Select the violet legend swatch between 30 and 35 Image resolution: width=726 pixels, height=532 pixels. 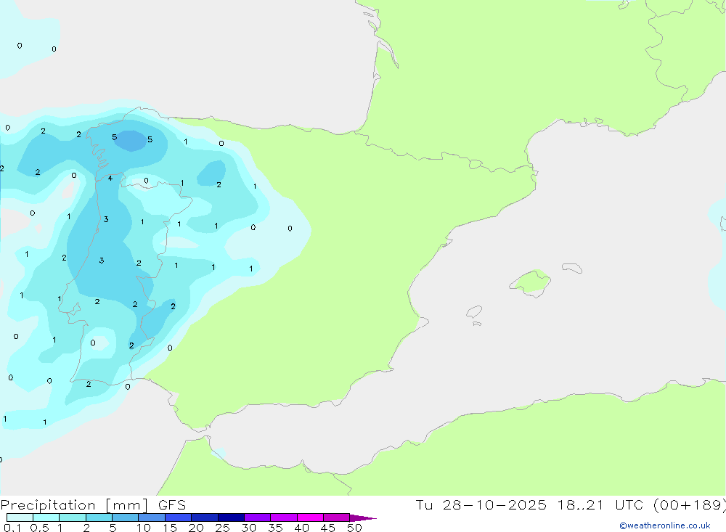click(257, 517)
